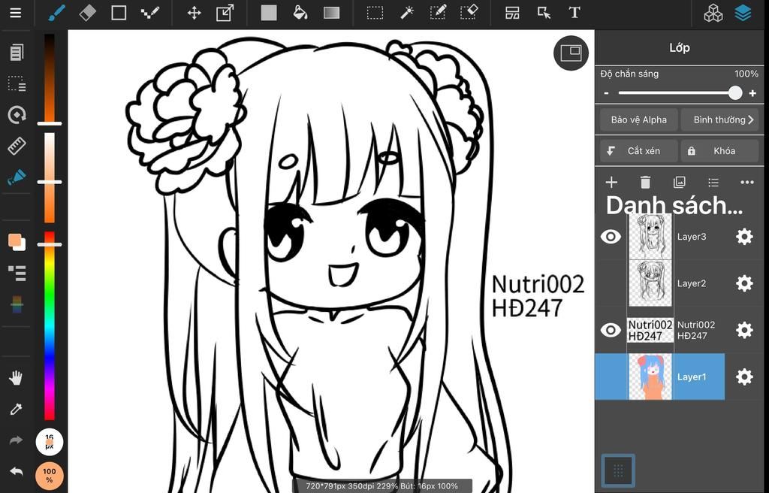Select the Move tool
The image size is (769, 493).
pos(195,13)
